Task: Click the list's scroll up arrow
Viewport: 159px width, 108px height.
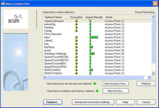Action: point(153,17)
